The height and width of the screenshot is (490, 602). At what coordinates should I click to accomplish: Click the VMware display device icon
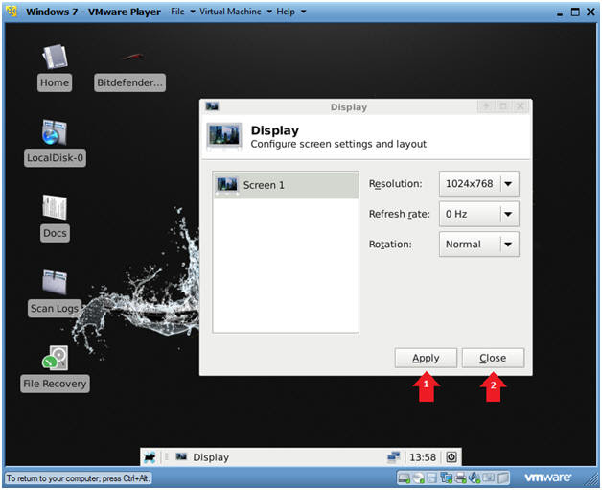point(488,478)
